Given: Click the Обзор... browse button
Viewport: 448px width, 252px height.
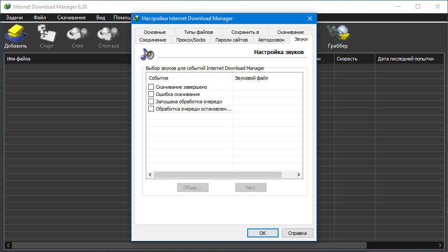Looking at the screenshot, I should coord(193,188).
